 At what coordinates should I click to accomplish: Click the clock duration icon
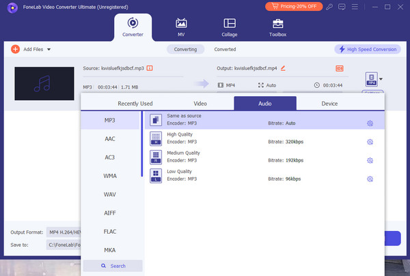316,85
